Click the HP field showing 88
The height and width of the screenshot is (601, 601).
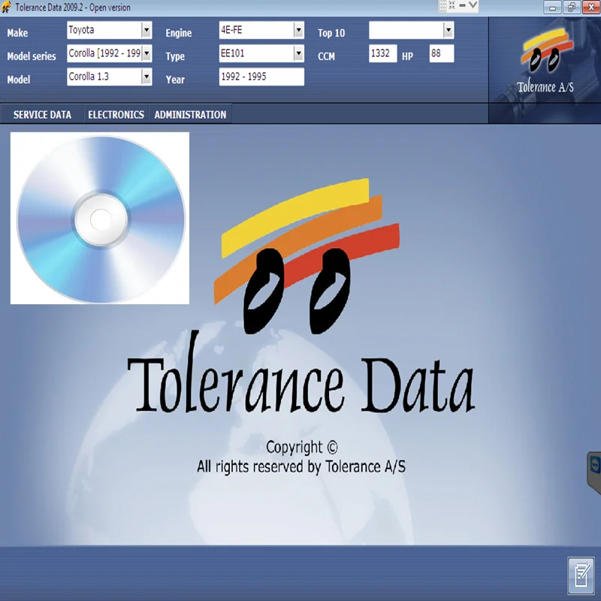(442, 53)
